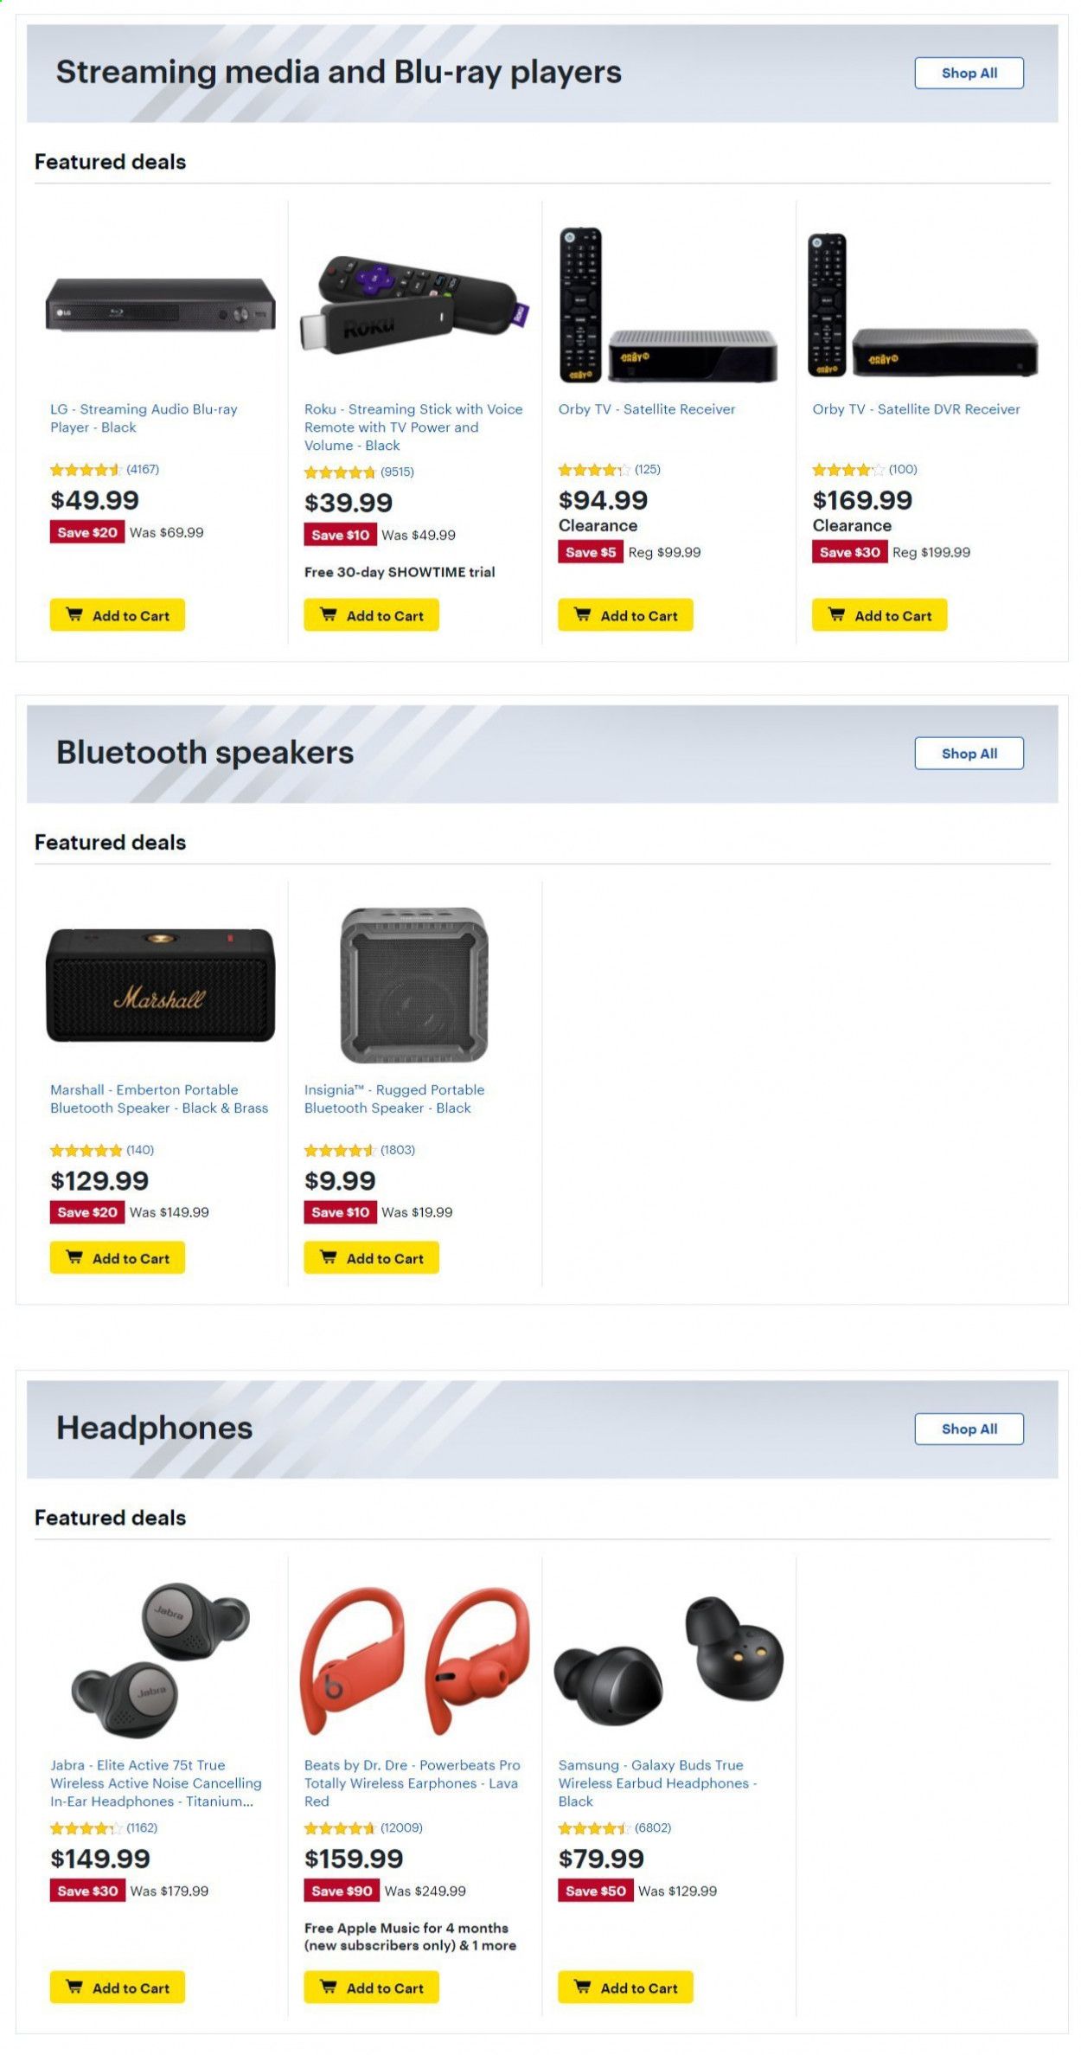This screenshot has width=1081, height=2055.
Task: Open Shop All for streaming media players
Action: coord(969,74)
